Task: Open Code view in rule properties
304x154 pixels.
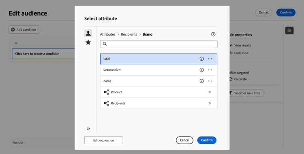Action: [x=241, y=53]
